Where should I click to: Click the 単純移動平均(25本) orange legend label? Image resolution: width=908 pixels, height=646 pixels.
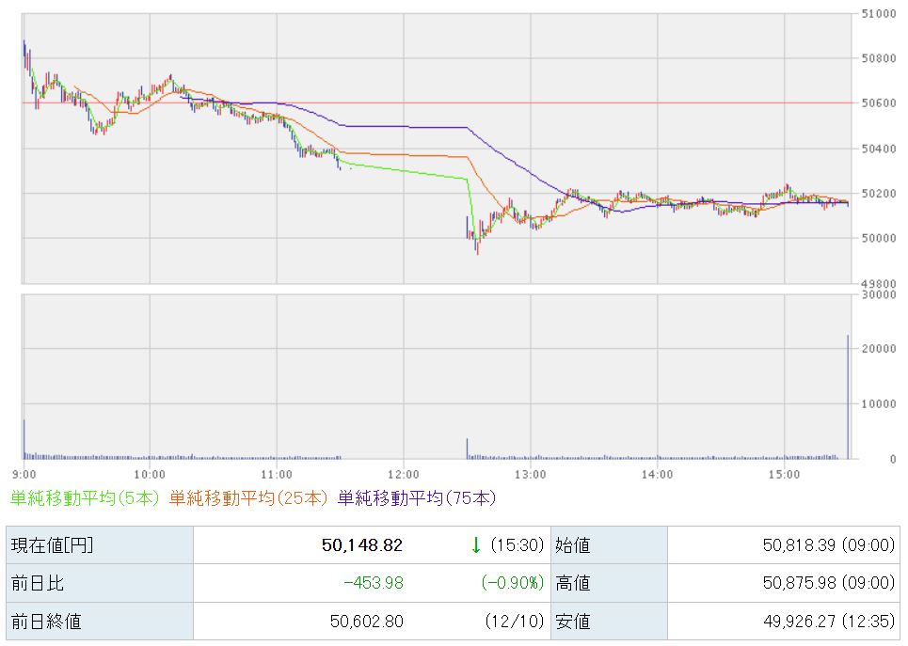[x=248, y=497]
